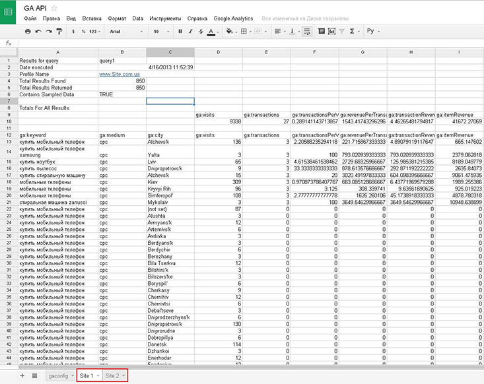Click the Yalta city cell
The width and height of the screenshot is (484, 384).
click(x=170, y=152)
